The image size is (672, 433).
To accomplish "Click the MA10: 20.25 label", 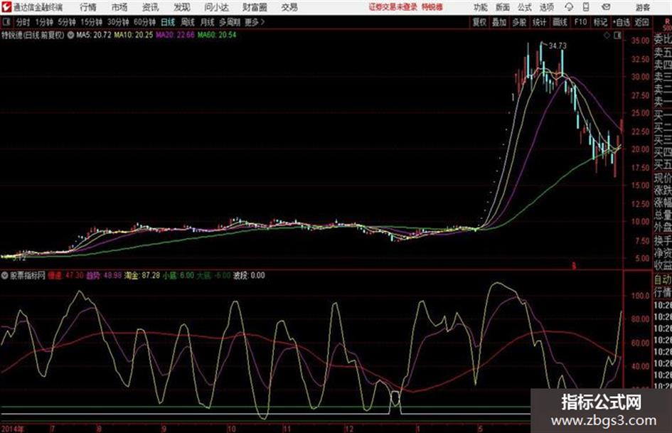I will point(133,35).
